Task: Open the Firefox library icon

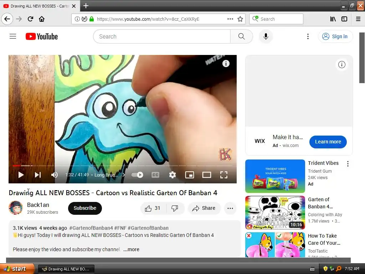Action: pyautogui.click(x=333, y=19)
